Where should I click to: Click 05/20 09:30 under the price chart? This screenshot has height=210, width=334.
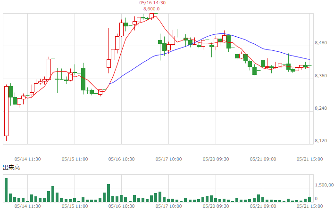coord(216,159)
